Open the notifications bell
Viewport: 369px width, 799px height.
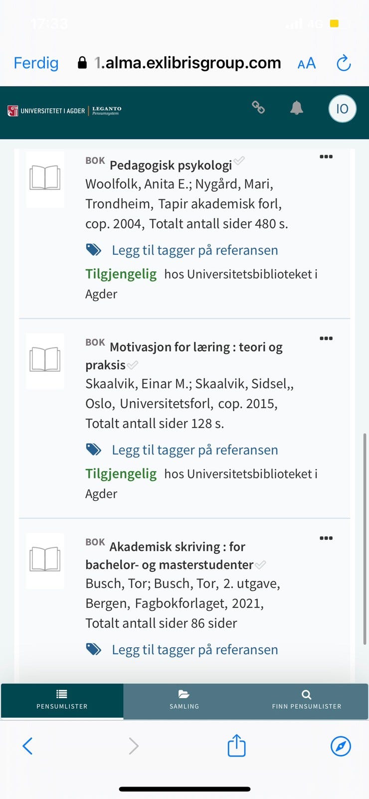(297, 108)
